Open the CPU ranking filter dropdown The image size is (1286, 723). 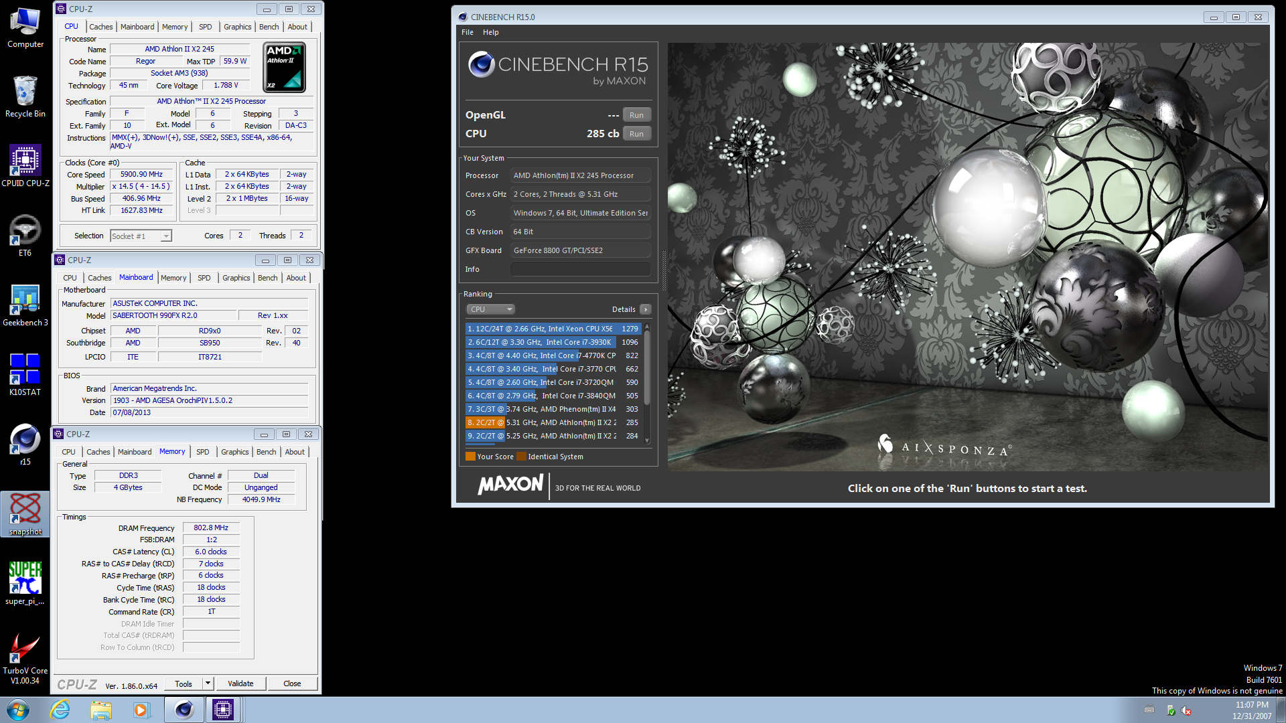pos(491,309)
